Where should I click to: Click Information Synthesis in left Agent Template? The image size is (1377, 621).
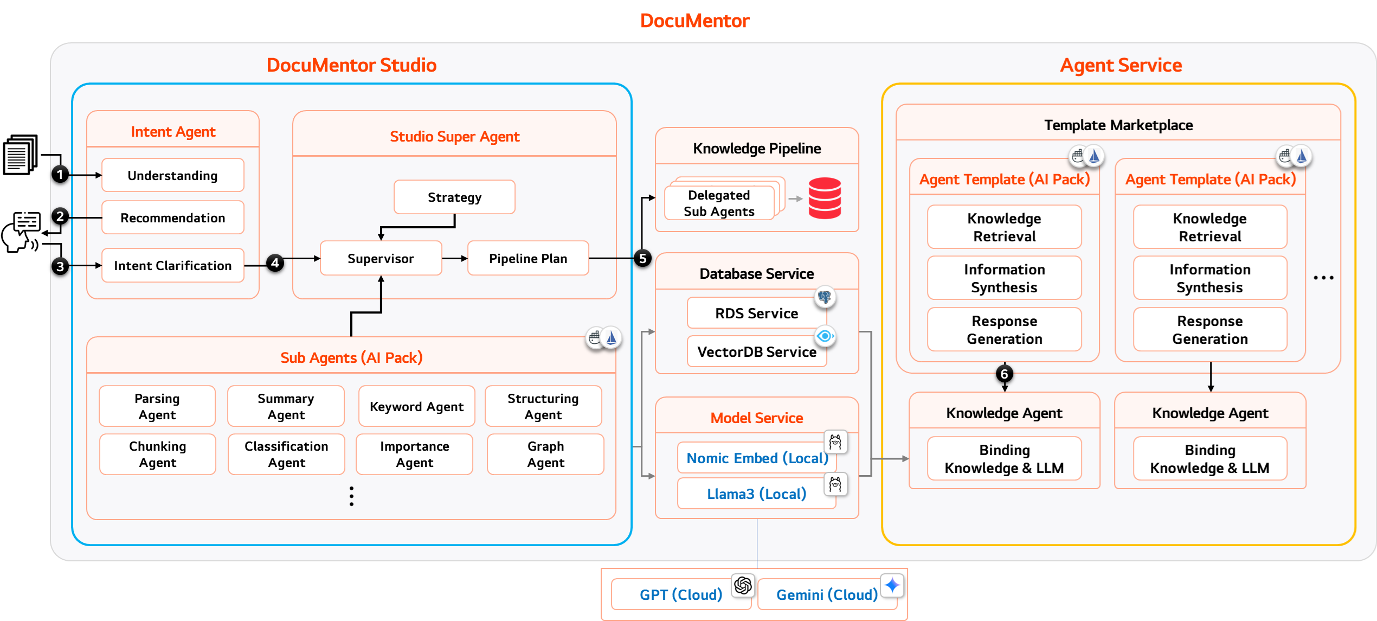[x=1005, y=278]
